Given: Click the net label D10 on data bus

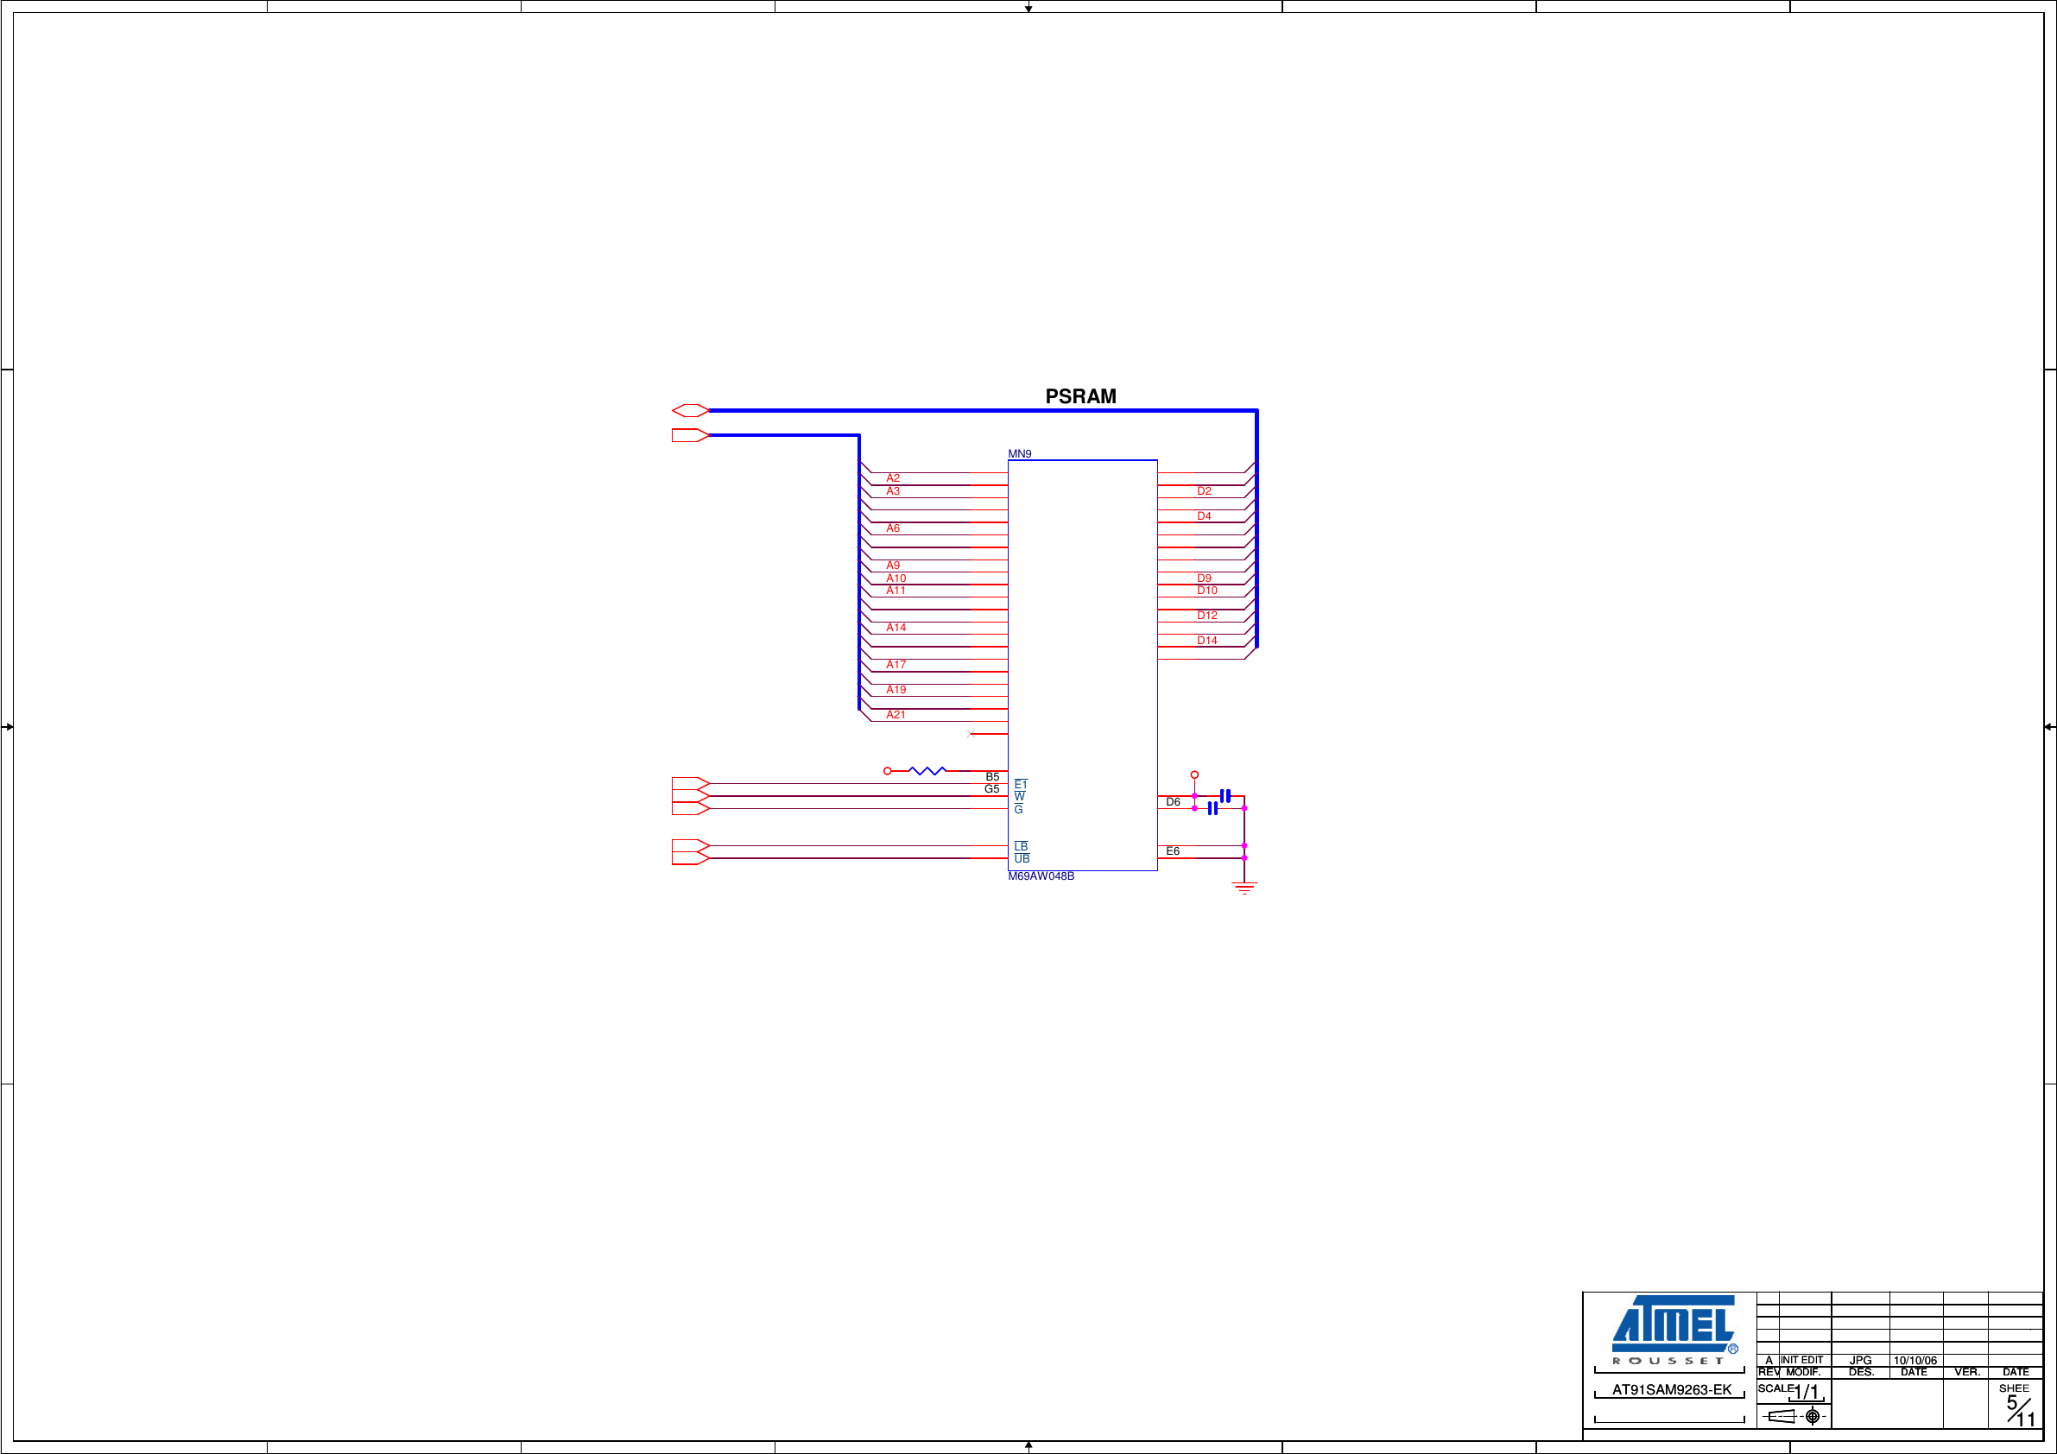Looking at the screenshot, I should (1207, 591).
